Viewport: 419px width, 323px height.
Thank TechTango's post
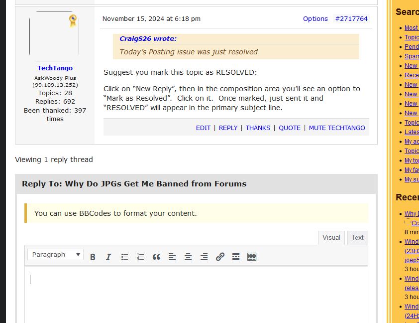pos(258,128)
